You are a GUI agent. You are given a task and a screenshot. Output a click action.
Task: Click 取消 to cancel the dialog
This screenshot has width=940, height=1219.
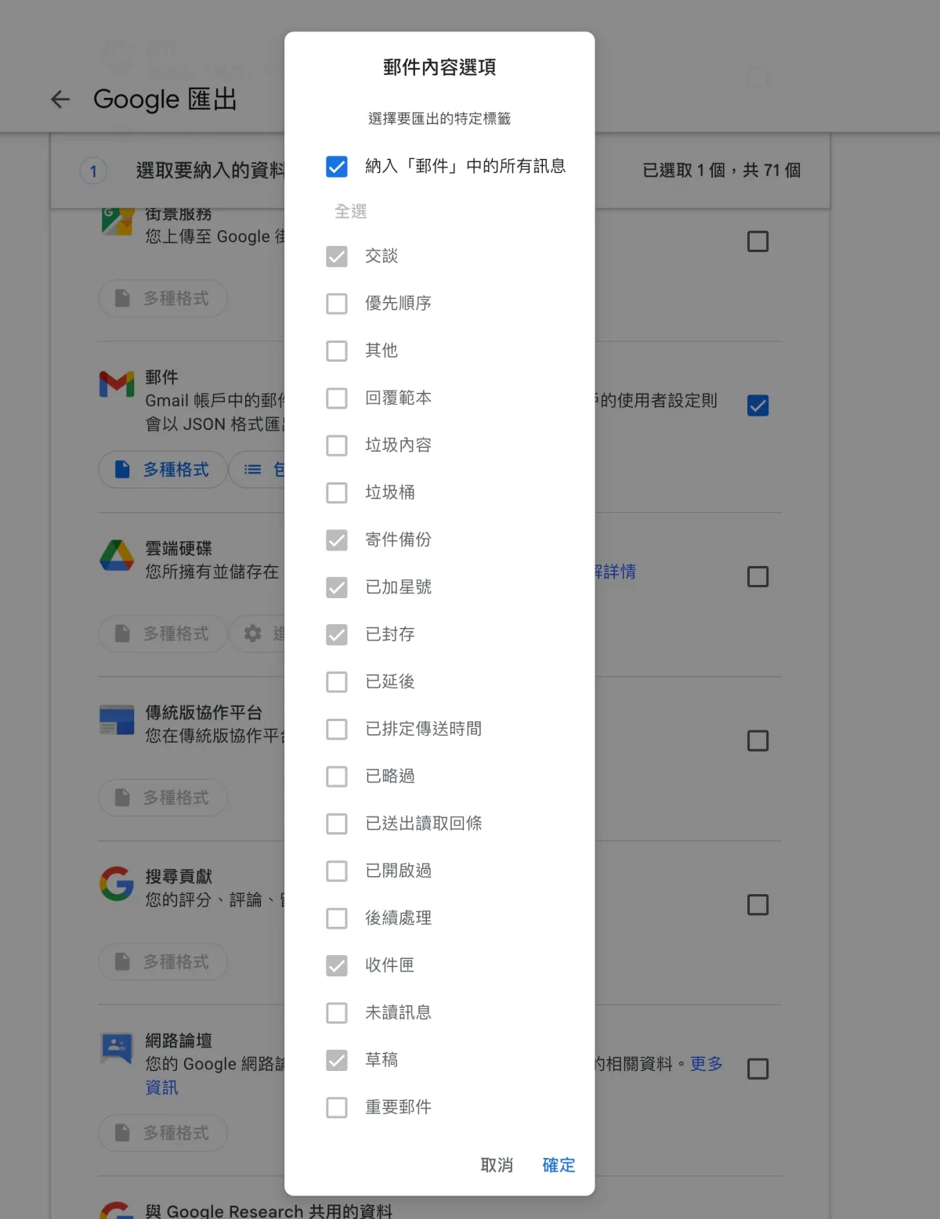pyautogui.click(x=497, y=1165)
